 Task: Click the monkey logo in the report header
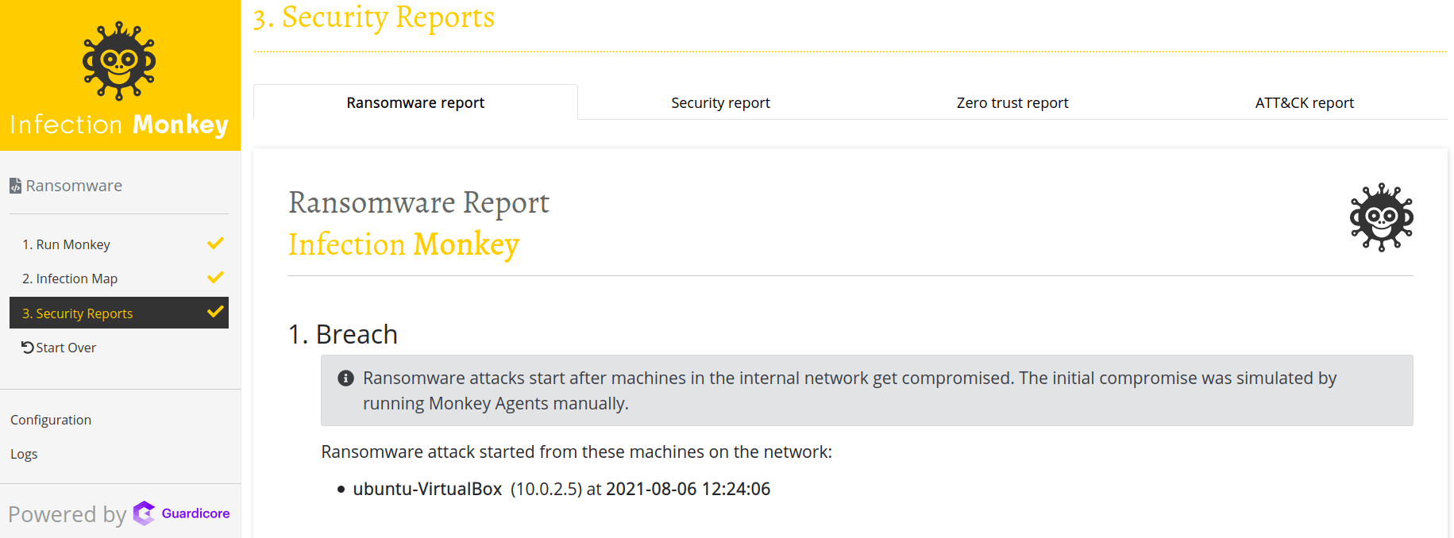(x=1381, y=217)
